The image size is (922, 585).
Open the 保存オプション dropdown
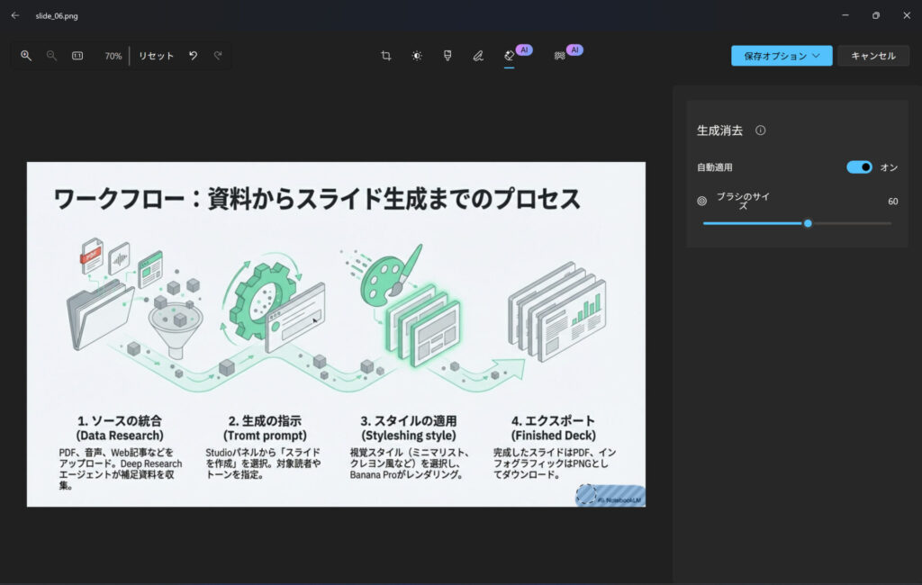point(781,55)
